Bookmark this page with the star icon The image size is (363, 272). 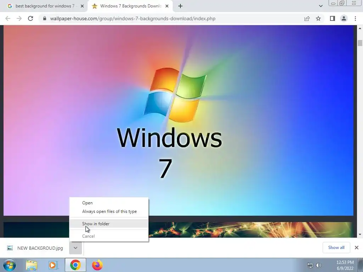point(318,18)
